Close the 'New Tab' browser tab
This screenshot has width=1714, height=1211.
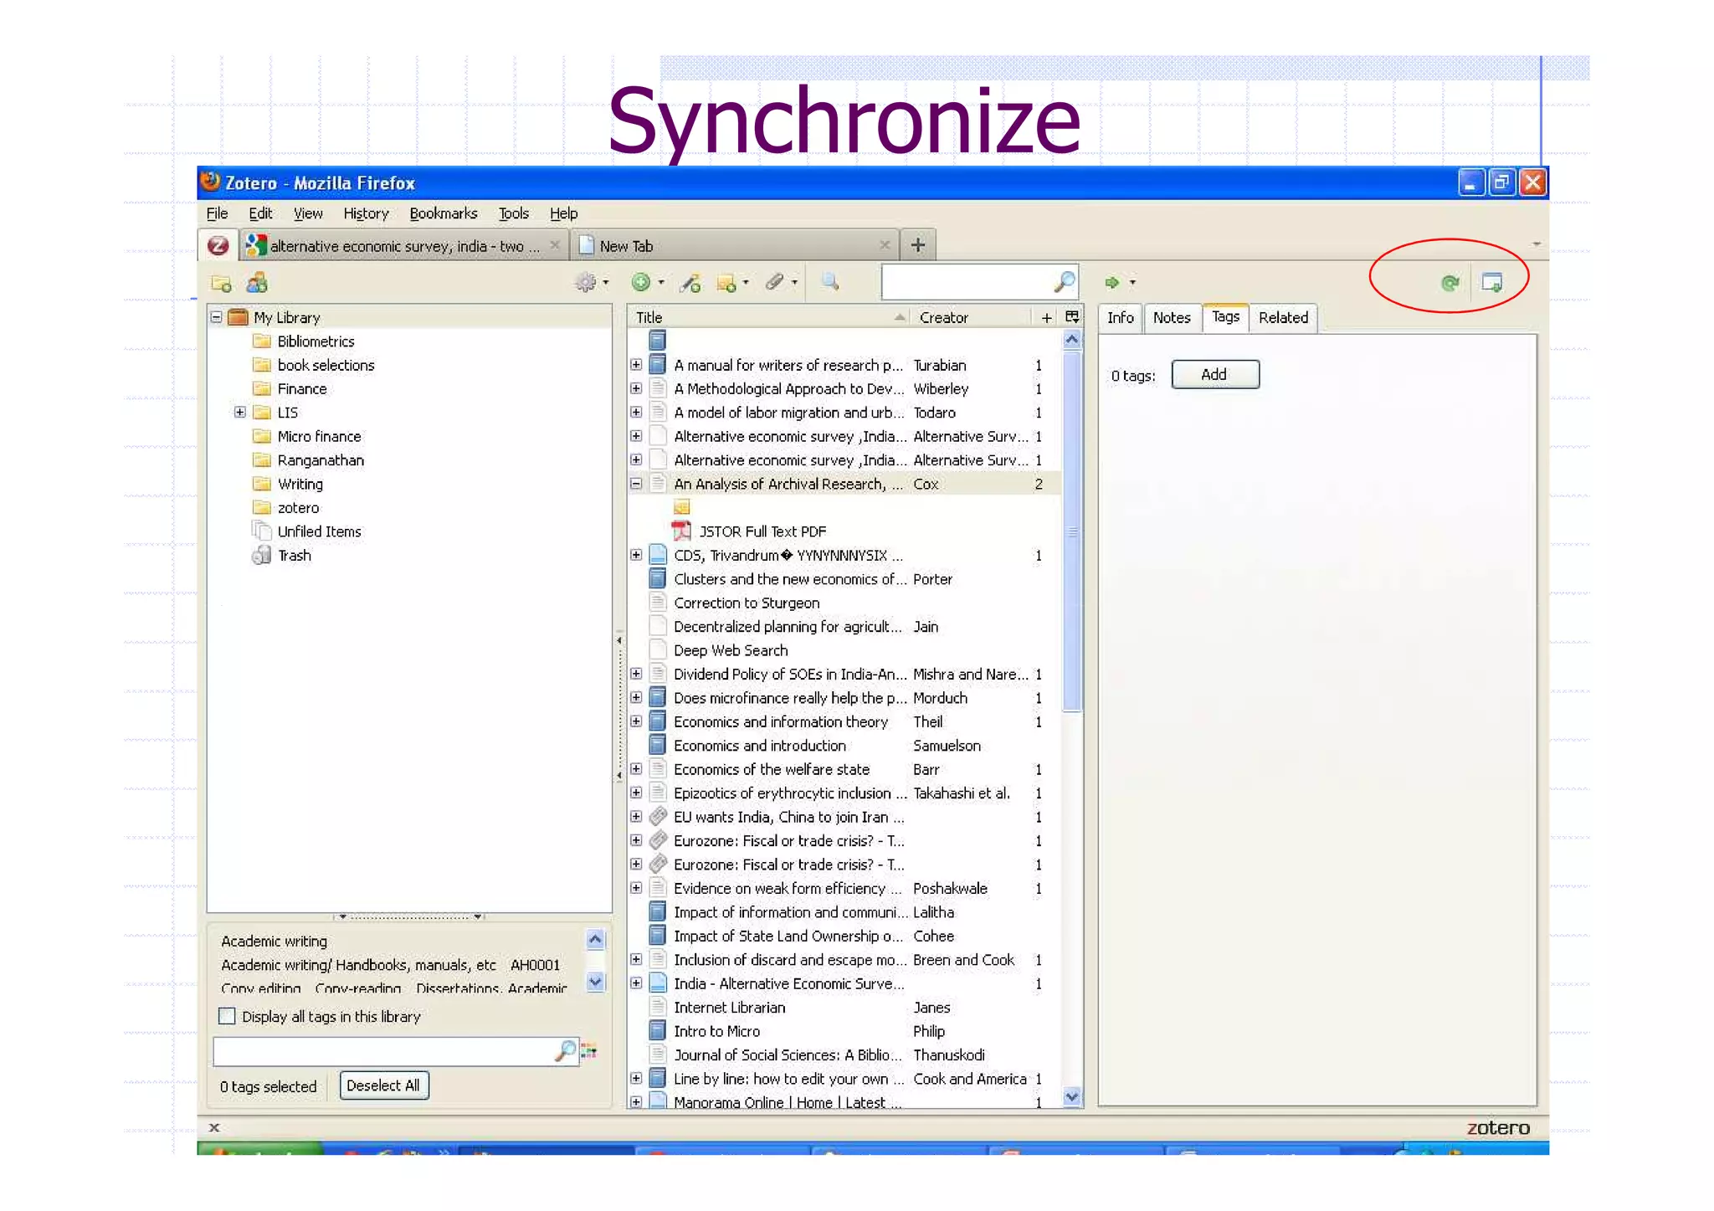click(885, 245)
